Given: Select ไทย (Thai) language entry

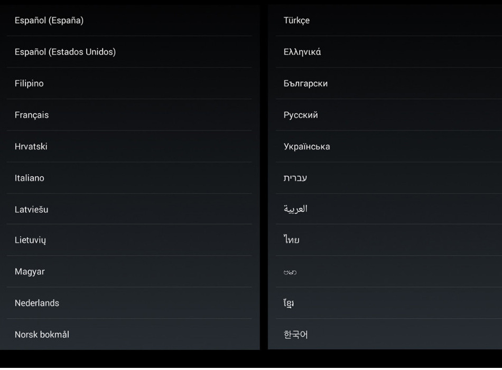Looking at the screenshot, I should (292, 240).
